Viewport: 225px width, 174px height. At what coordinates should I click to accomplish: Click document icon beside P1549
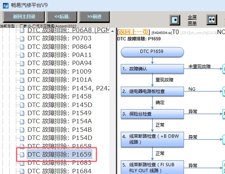[22, 113]
